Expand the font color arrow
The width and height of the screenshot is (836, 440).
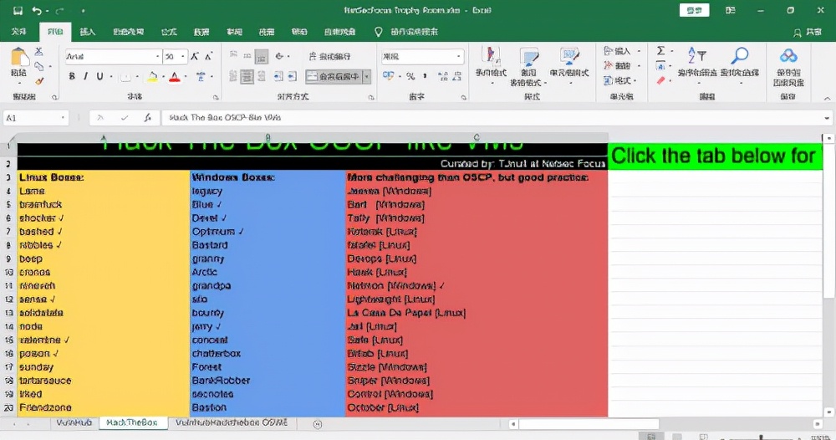point(185,77)
